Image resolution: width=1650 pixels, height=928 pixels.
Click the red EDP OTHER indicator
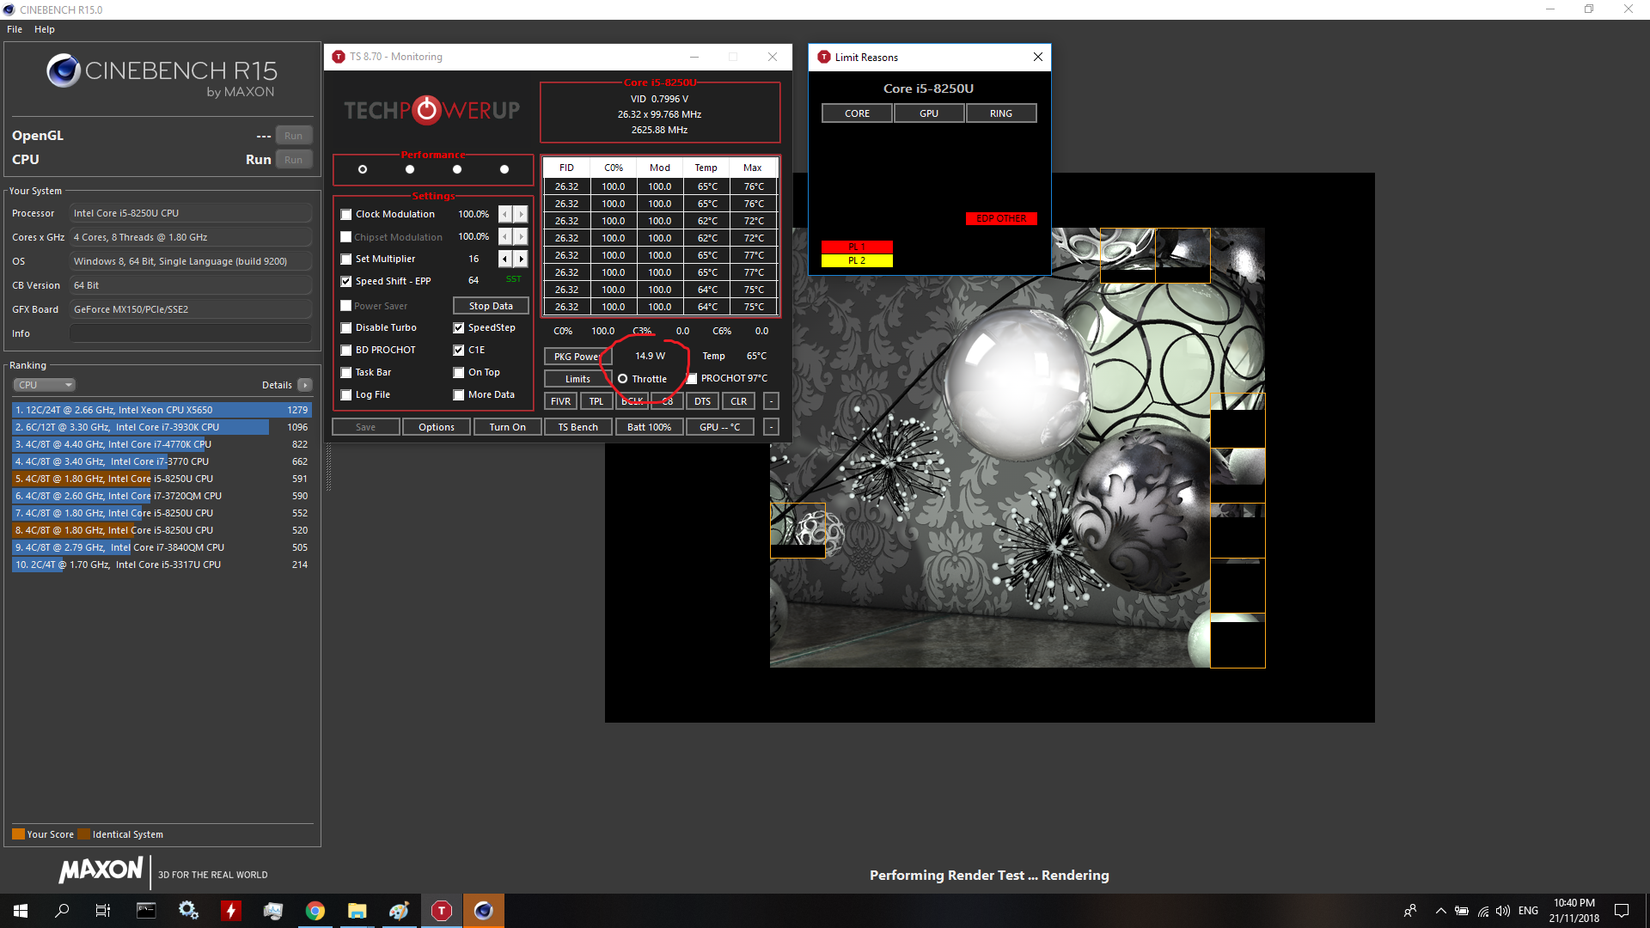(1001, 218)
